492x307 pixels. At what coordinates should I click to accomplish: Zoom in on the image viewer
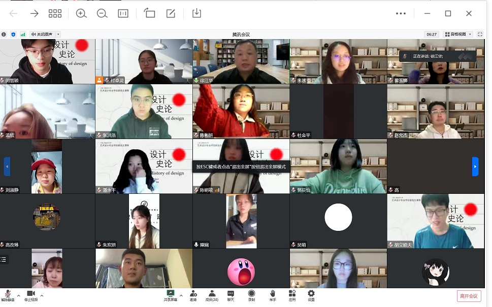(x=81, y=14)
